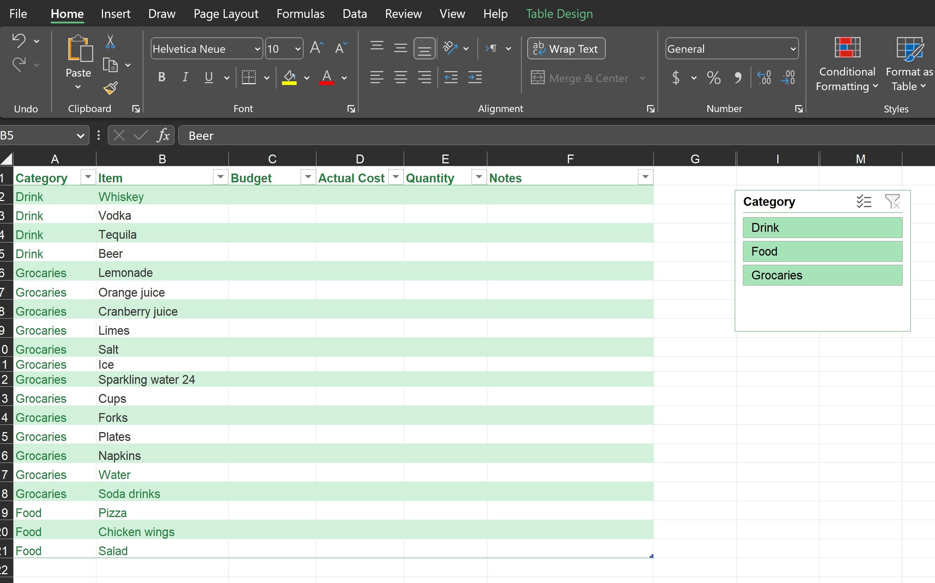Clear the Category slicer filter

(893, 201)
